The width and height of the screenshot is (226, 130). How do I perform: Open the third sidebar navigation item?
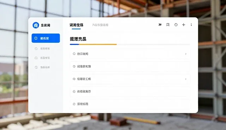pos(42,58)
